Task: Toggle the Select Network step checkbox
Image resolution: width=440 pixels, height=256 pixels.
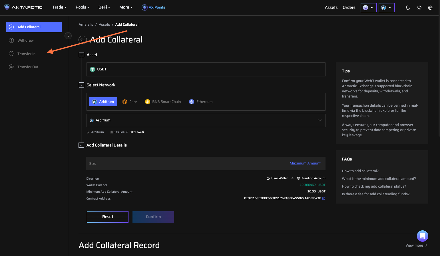Action: 81,85
